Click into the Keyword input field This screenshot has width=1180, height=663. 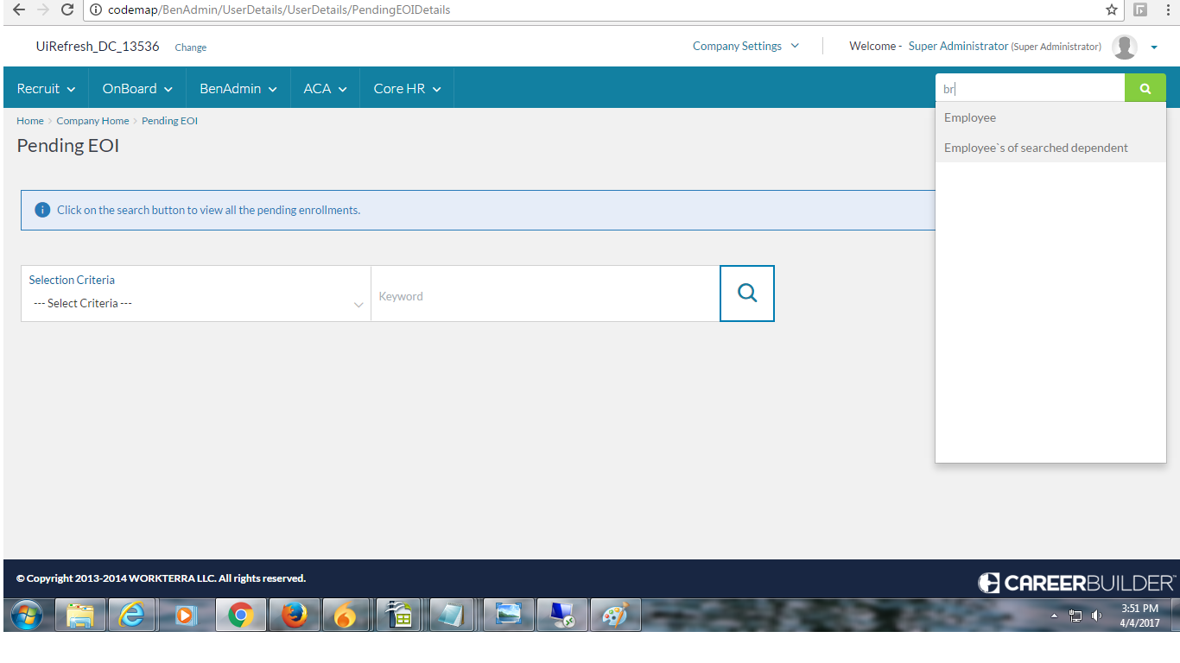tap(544, 296)
